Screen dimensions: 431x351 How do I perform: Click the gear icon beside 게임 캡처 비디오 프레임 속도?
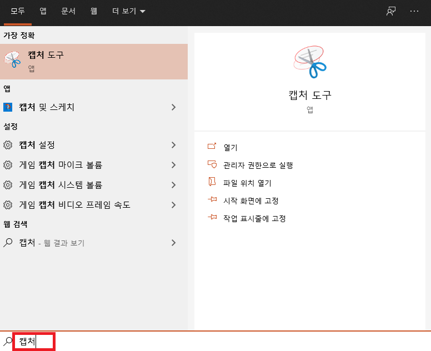8,205
